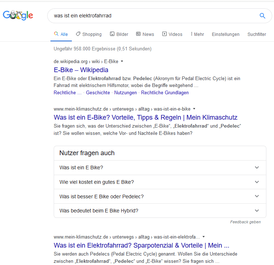
Task: Expand "Wie viel kostet ein gutes E Bike?"
Action: [x=160, y=182]
